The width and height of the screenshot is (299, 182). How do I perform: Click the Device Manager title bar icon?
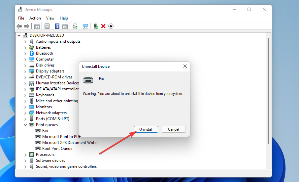pyautogui.click(x=20, y=9)
